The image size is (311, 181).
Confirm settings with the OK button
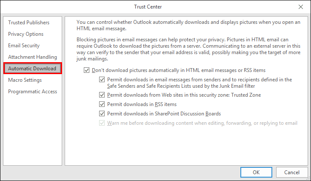click(x=256, y=172)
